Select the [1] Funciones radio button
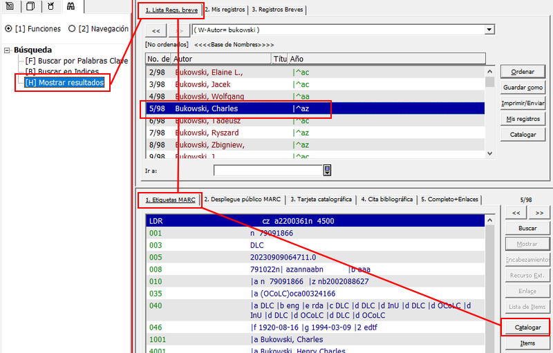This screenshot has width=553, height=353. 8,29
